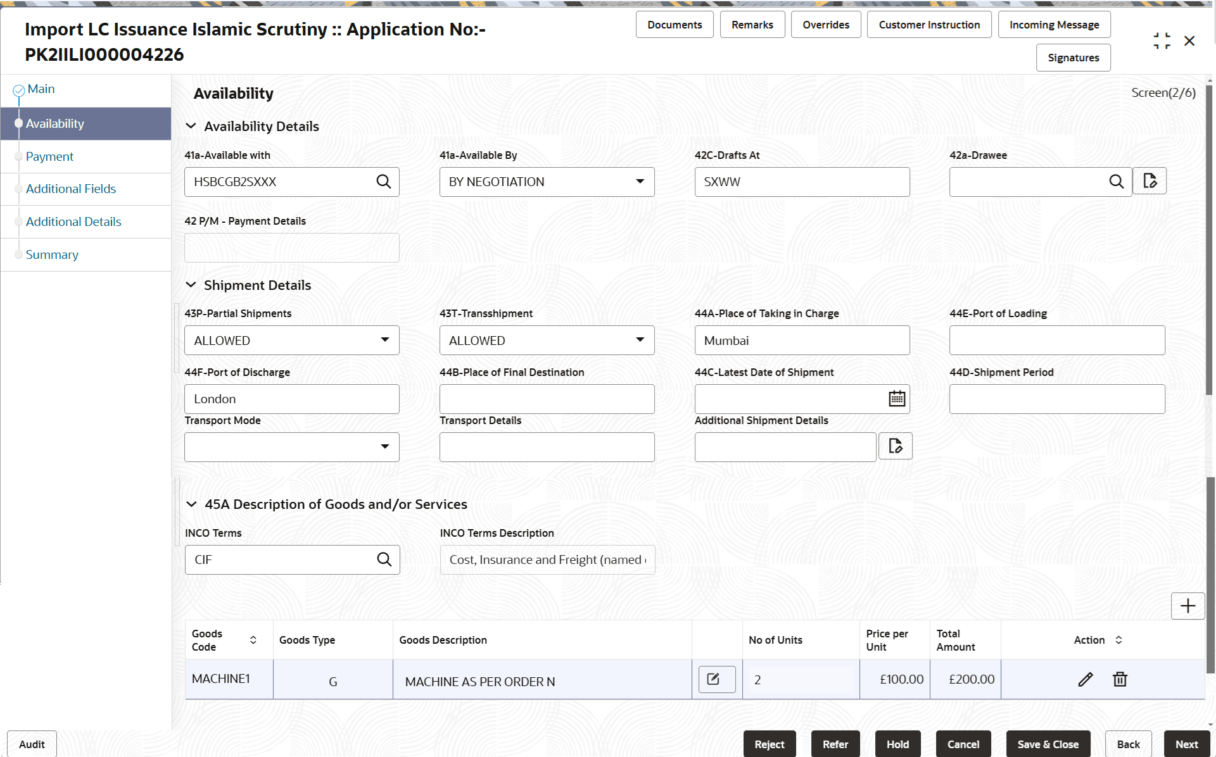
Task: Open the document editor beside Drawee field
Action: point(1151,180)
